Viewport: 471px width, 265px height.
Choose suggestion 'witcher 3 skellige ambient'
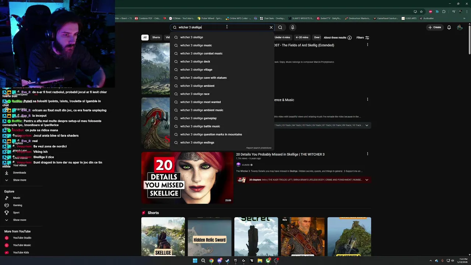click(x=222, y=86)
